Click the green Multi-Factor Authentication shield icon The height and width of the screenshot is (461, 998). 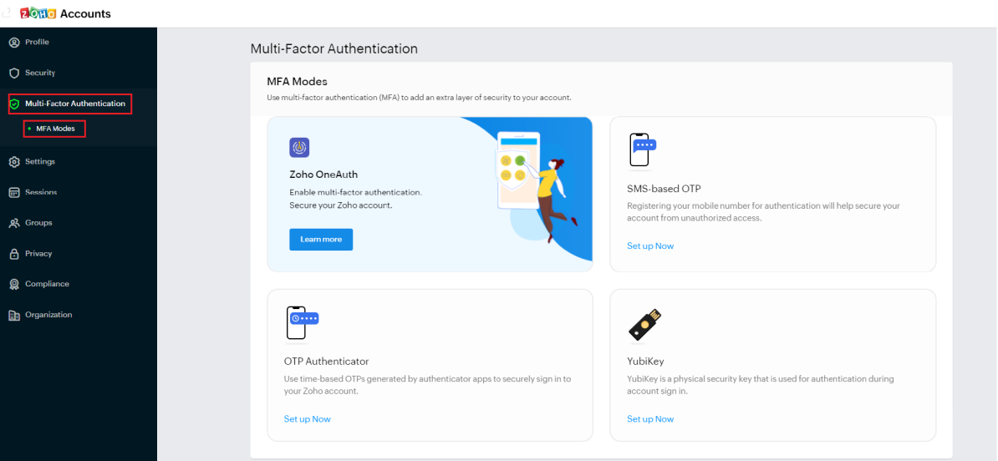click(15, 104)
